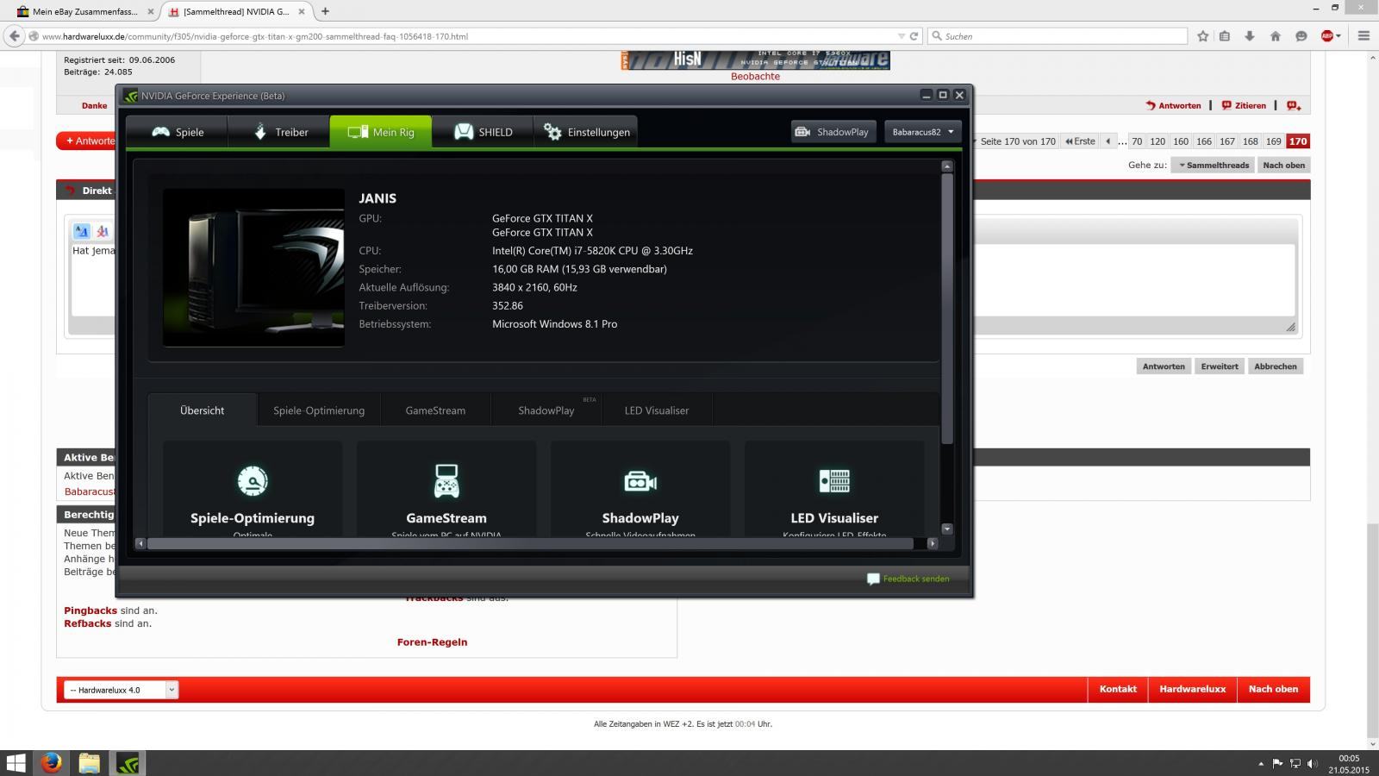The width and height of the screenshot is (1379, 776).
Task: Open the Adblock Plus ABP icon
Action: (1328, 36)
